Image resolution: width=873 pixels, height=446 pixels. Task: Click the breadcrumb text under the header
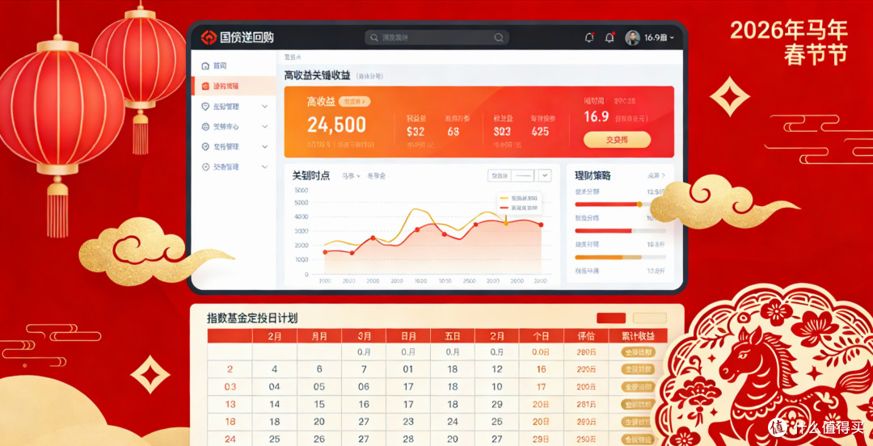[293, 57]
